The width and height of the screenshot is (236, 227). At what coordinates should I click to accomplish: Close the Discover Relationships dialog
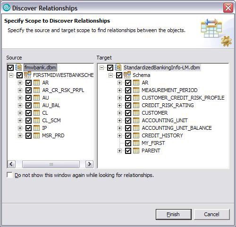(x=228, y=8)
